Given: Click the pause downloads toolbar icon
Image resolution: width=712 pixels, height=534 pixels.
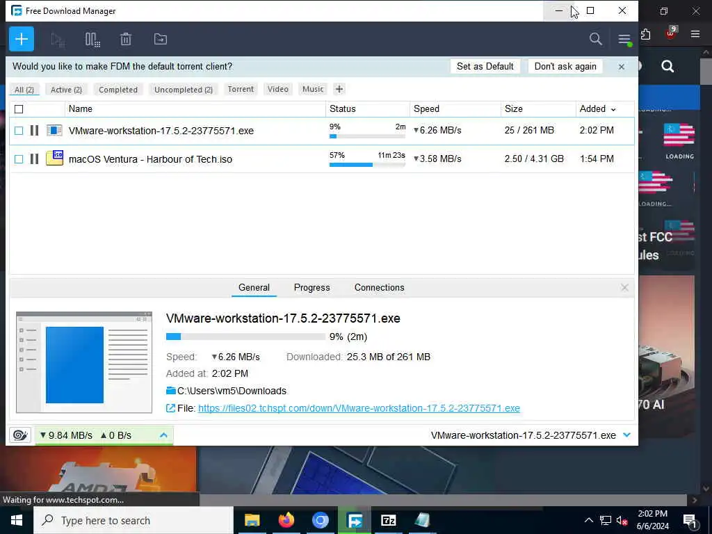Looking at the screenshot, I should click(92, 40).
